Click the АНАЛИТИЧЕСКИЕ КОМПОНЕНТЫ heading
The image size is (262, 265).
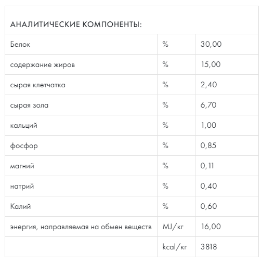pos(76,24)
